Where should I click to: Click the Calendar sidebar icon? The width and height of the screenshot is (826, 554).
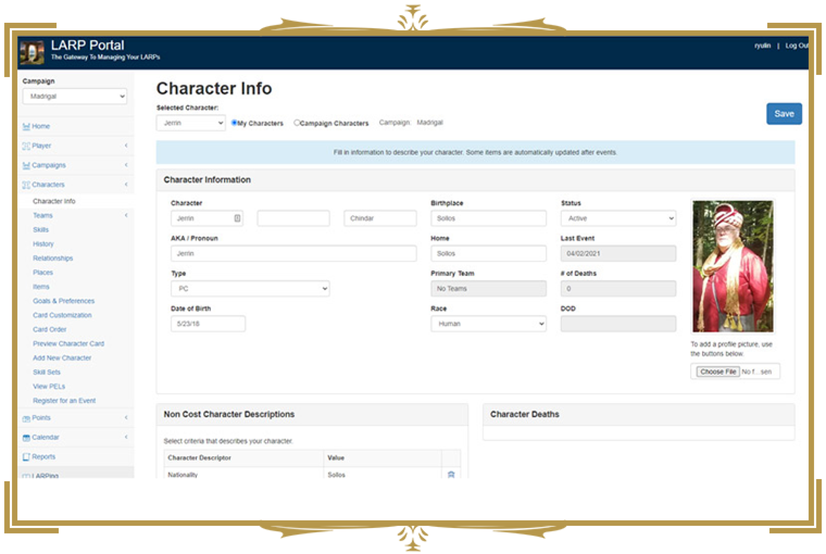click(x=26, y=438)
